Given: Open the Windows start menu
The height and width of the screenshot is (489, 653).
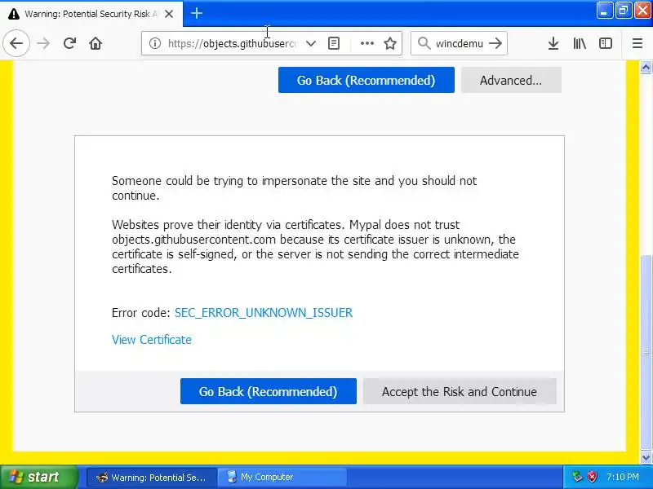Looking at the screenshot, I should click(39, 477).
